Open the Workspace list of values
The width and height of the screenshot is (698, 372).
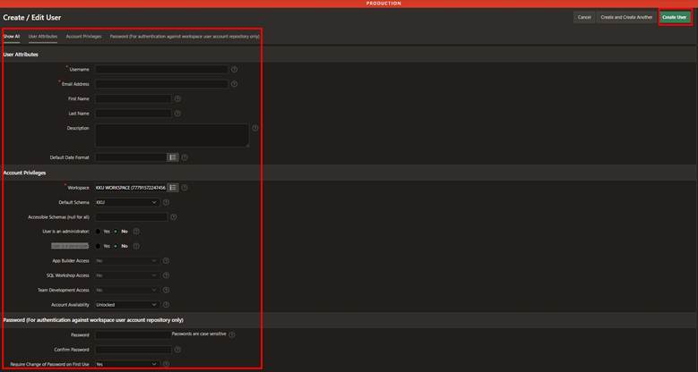pos(173,188)
